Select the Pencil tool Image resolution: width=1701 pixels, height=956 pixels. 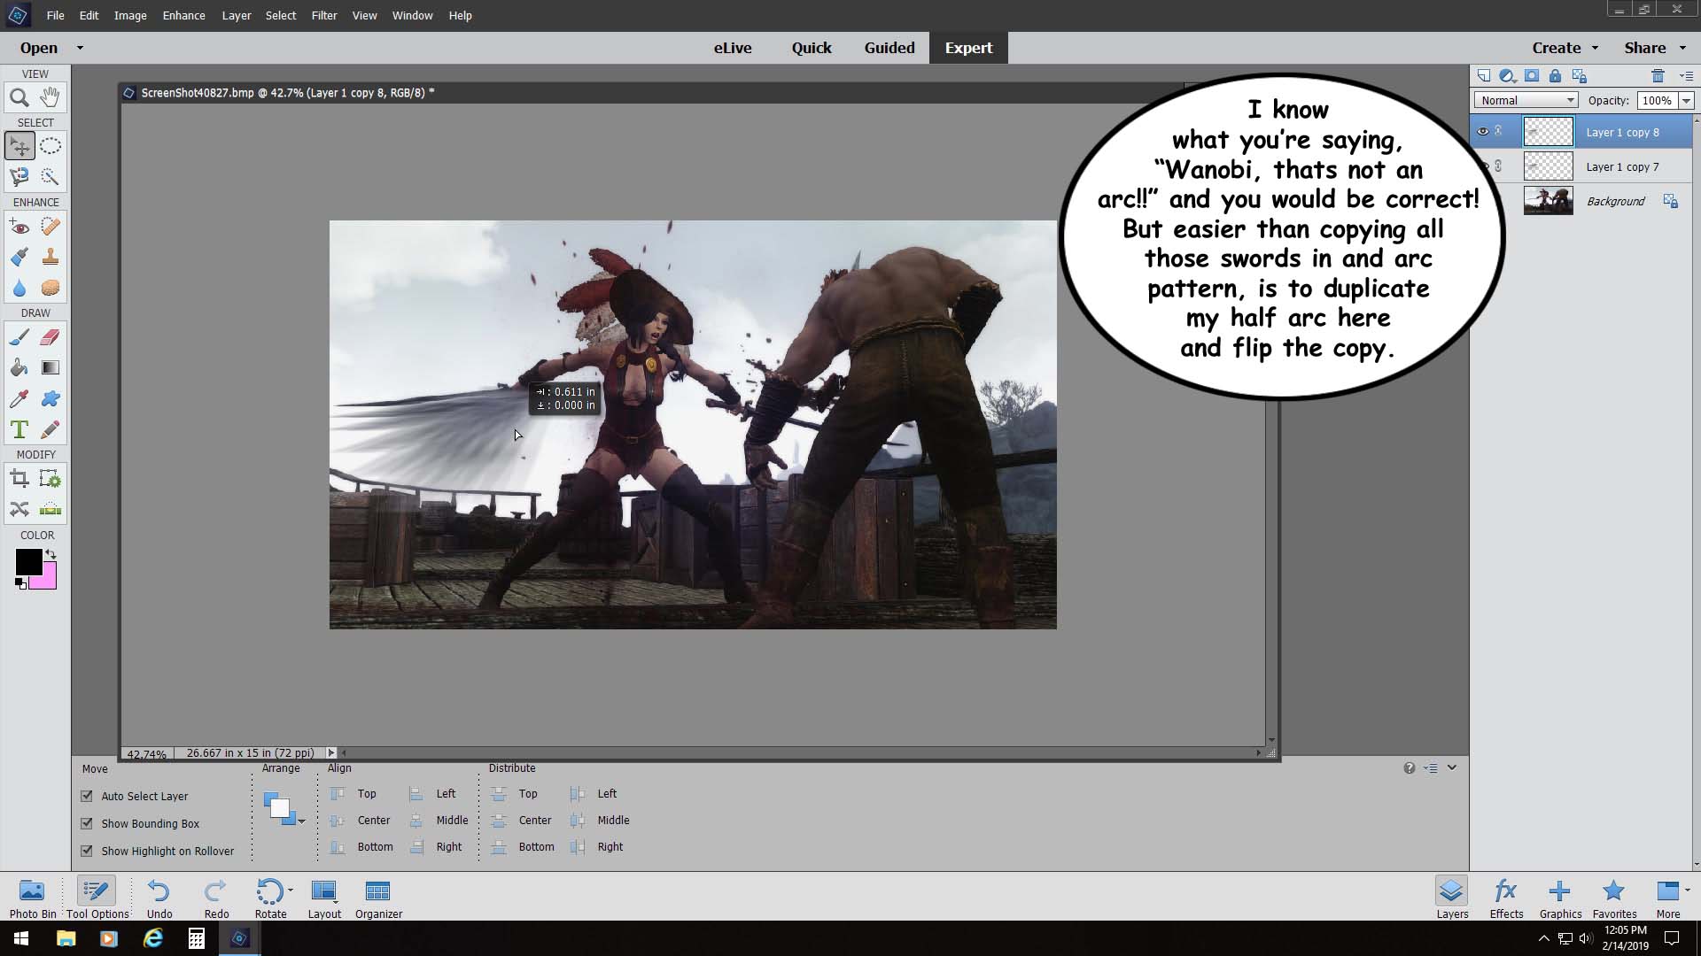tap(50, 429)
